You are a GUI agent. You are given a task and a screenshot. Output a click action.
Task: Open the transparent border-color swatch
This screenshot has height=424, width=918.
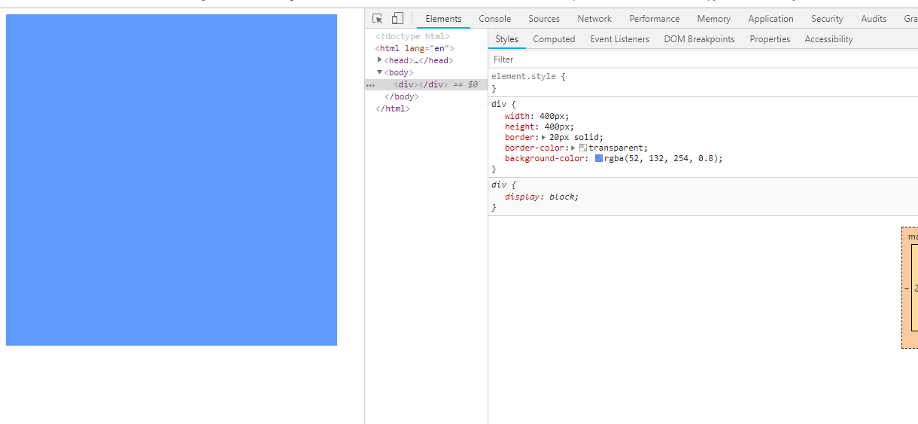coord(583,148)
